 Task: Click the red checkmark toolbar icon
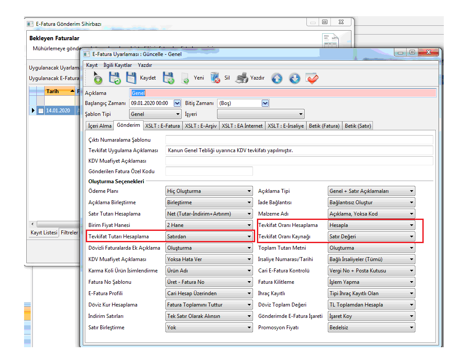(312, 79)
